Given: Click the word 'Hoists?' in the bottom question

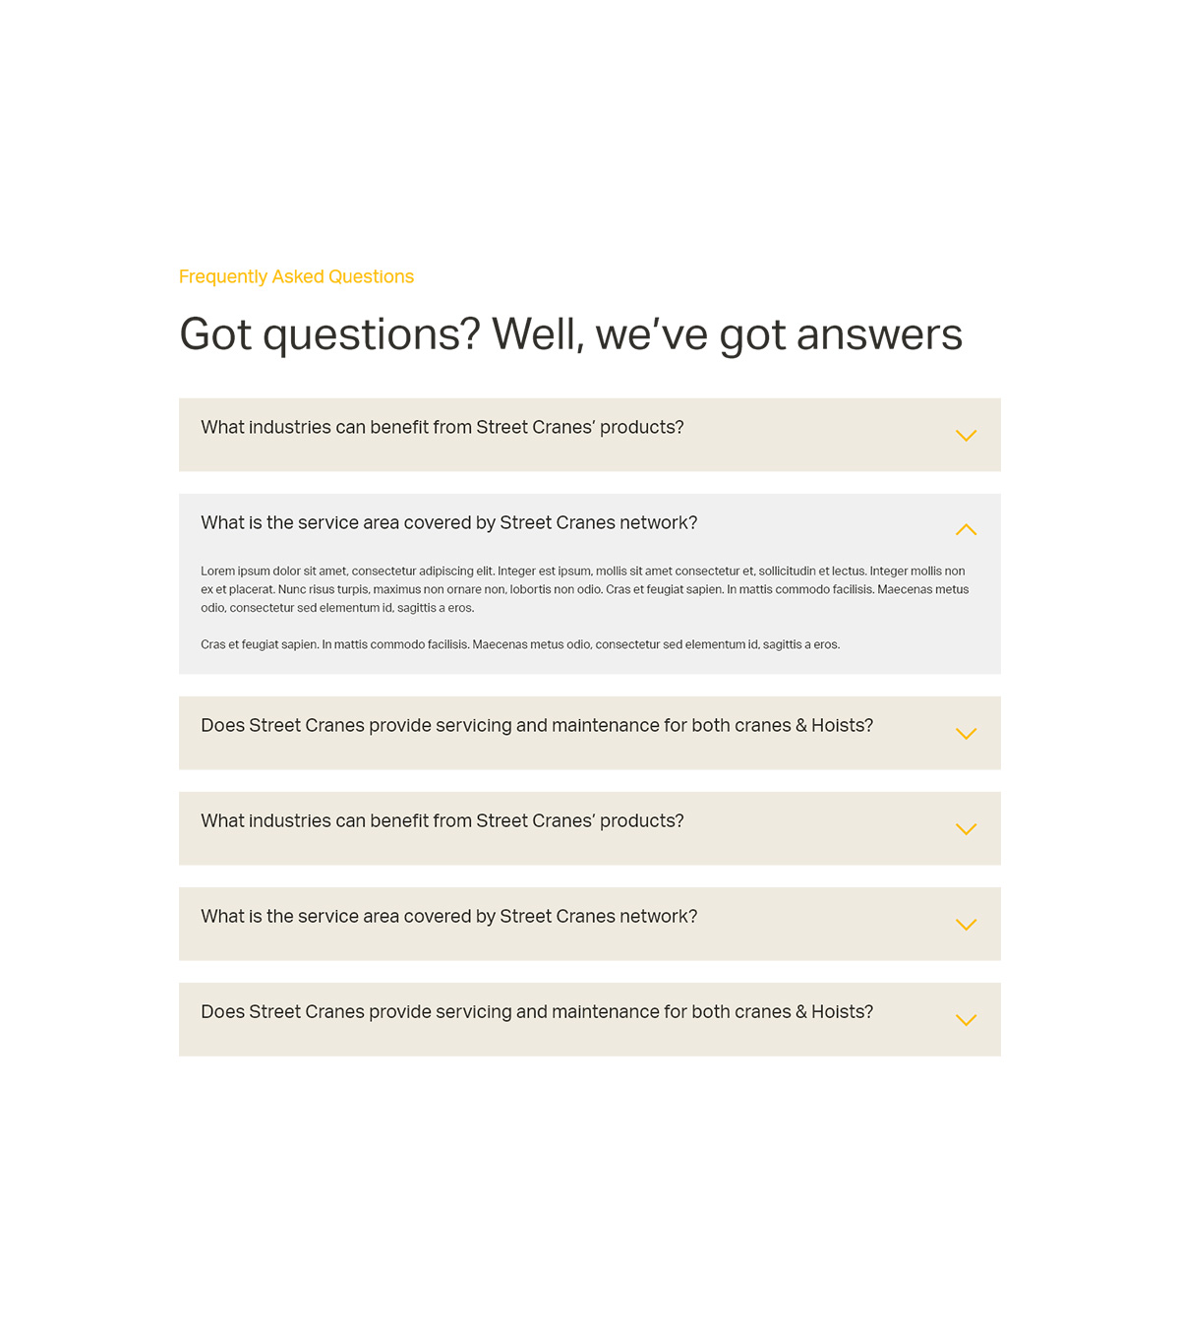Looking at the screenshot, I should [x=843, y=1011].
